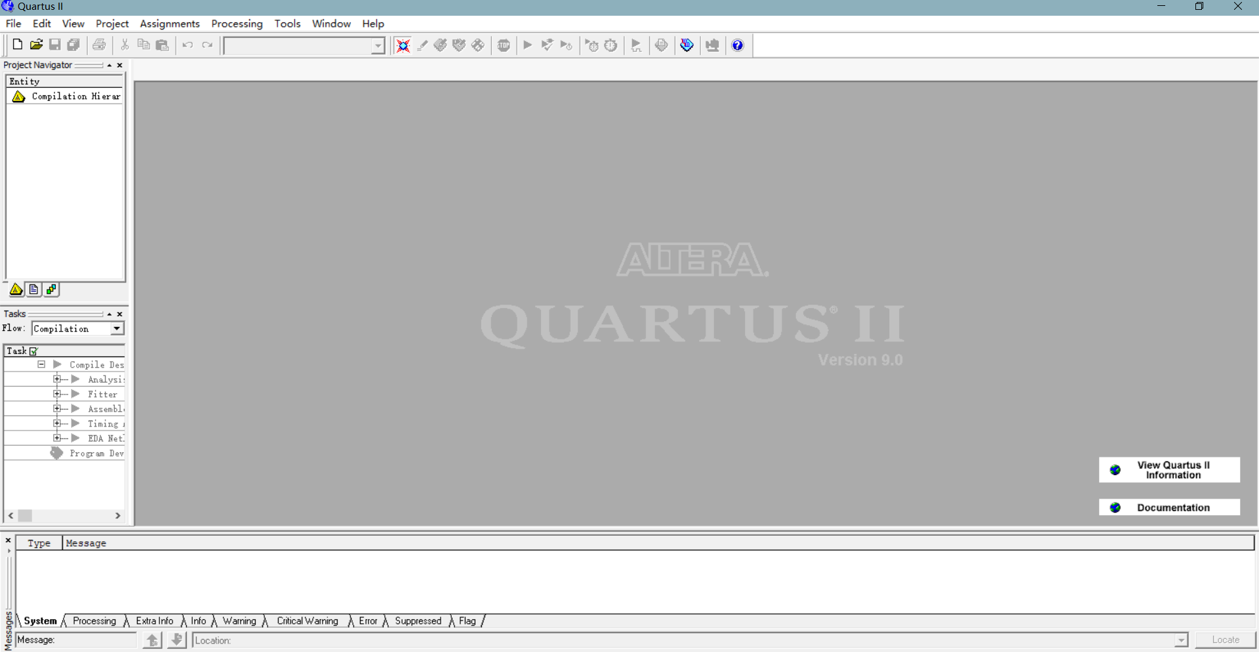Click the Locate button
1259x652 pixels.
(x=1226, y=640)
